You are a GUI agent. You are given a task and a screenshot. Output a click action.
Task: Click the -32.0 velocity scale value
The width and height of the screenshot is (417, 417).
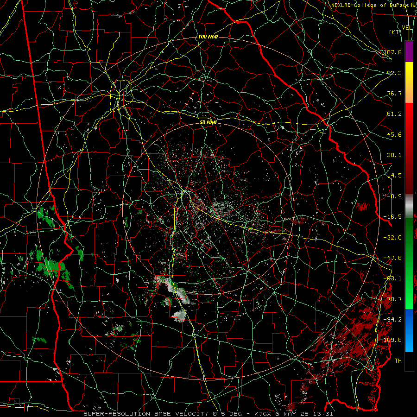(393, 238)
